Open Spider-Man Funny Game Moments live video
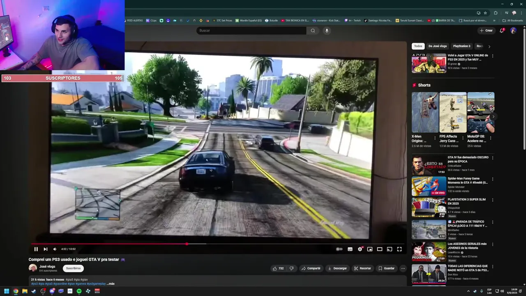This screenshot has height=296, width=526. [429, 186]
